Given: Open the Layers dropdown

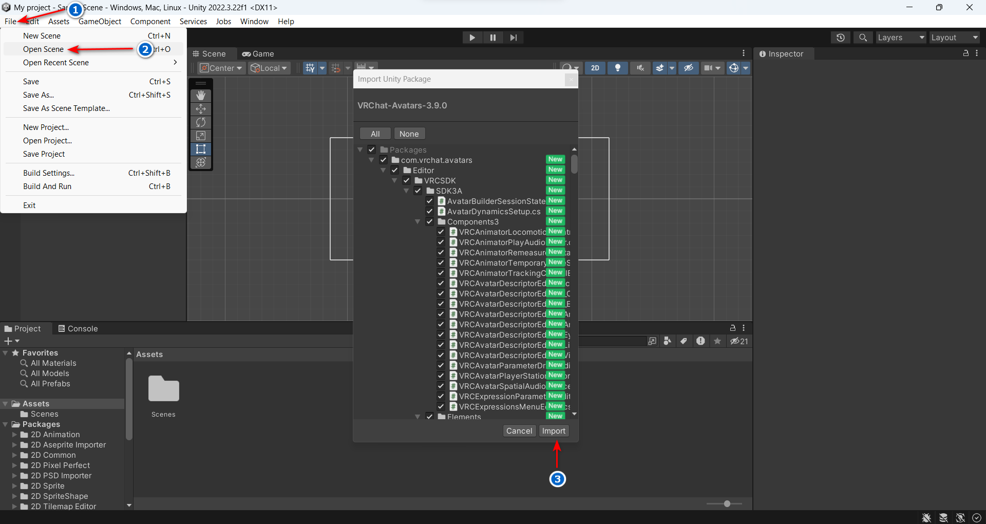Looking at the screenshot, I should point(900,38).
